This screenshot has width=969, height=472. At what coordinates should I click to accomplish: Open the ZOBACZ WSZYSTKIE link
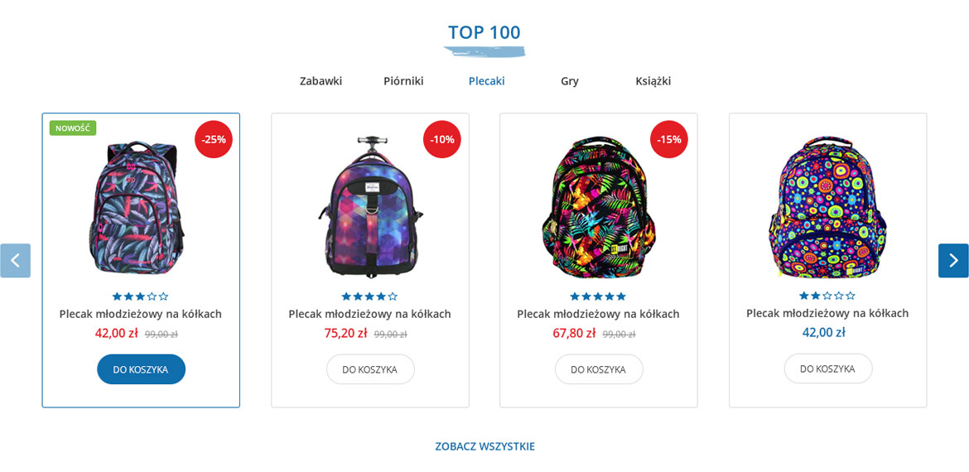pos(485,446)
